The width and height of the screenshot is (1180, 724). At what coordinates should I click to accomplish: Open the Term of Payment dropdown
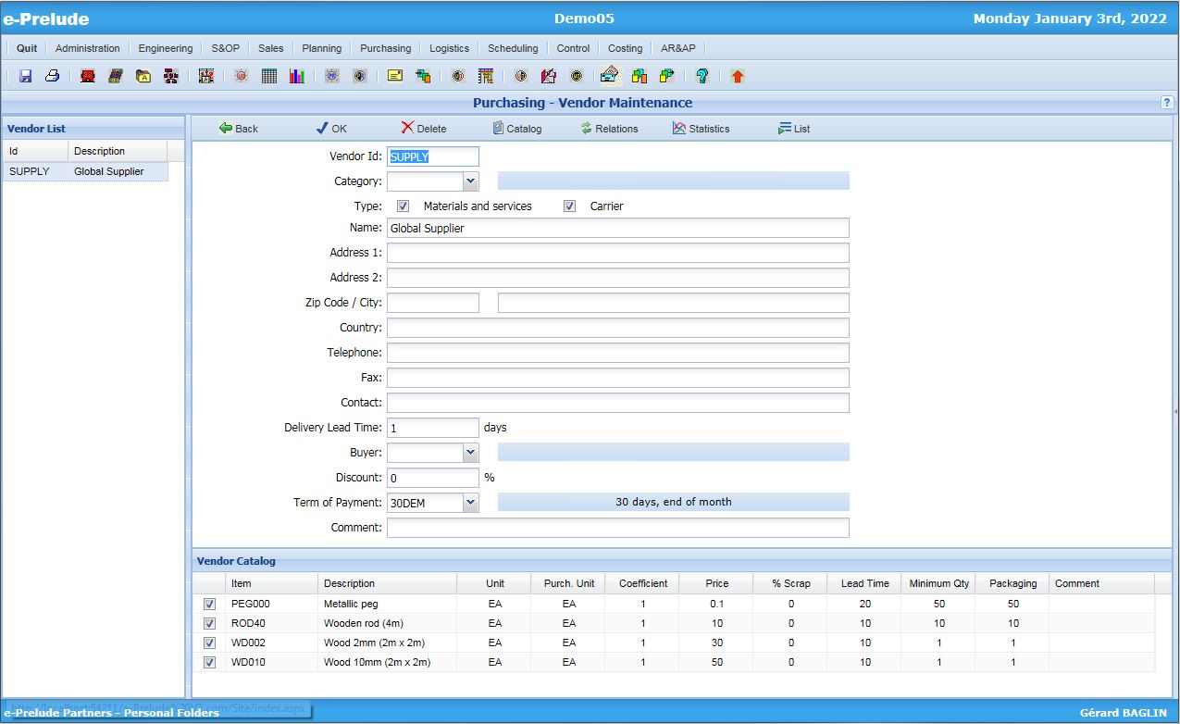tap(470, 503)
